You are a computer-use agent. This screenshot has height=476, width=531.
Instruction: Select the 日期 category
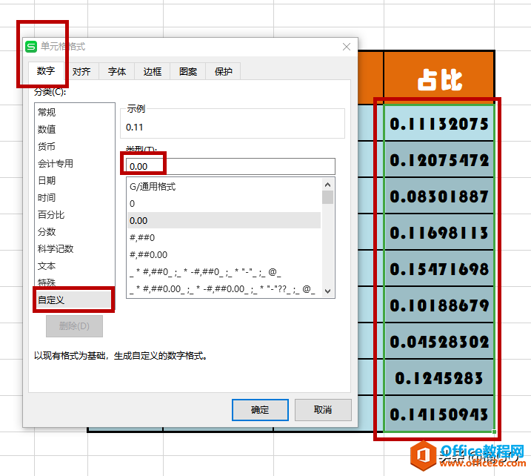75,180
